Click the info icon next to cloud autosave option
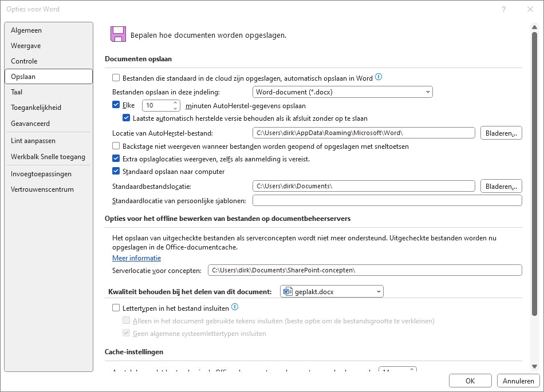The image size is (544, 392). [379, 77]
